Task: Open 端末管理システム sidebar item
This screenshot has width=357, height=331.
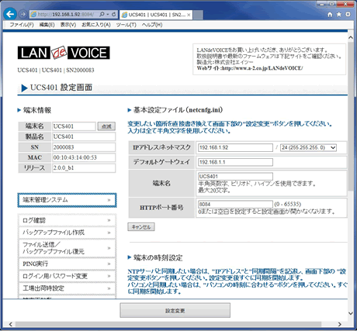Action: click(x=67, y=200)
